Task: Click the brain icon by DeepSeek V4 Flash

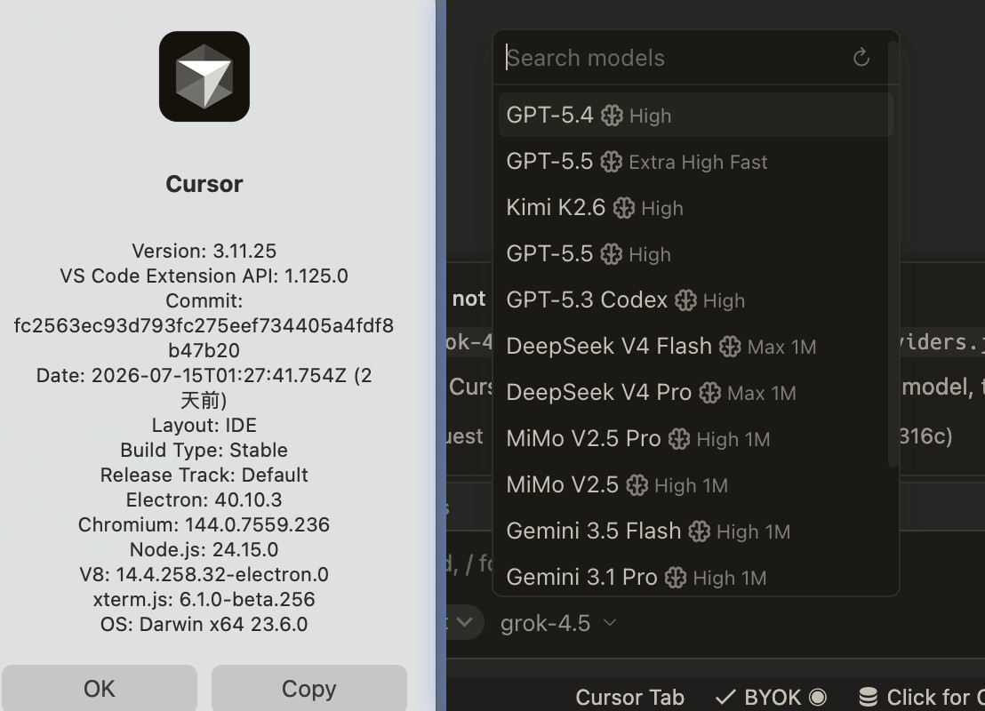Action: pyautogui.click(x=730, y=347)
